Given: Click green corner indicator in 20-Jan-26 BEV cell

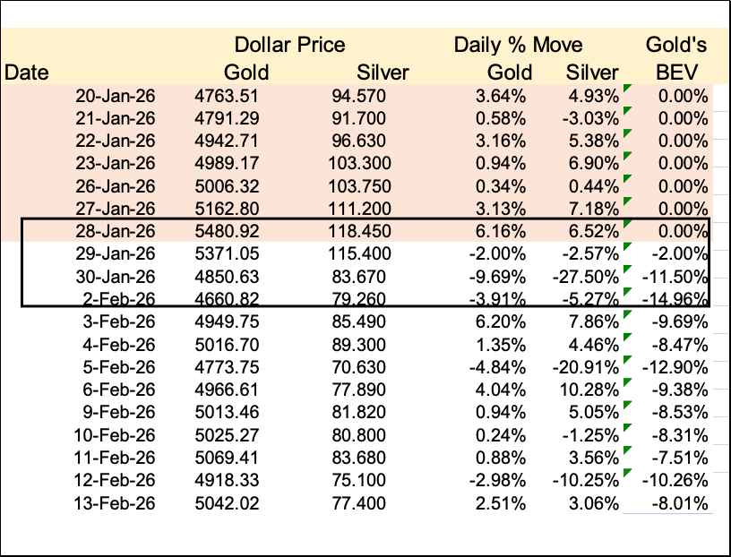Looking at the screenshot, I should click(x=626, y=89).
